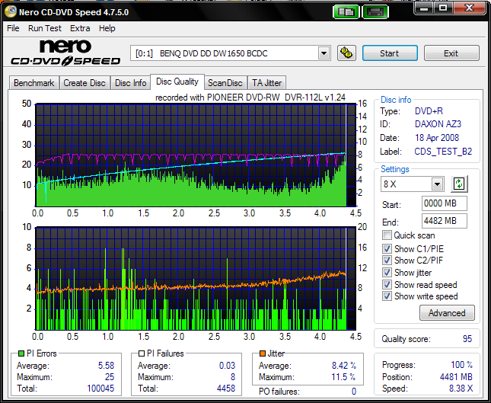Viewport: 491px width, 403px height.
Task: Click the disc label CDS_TEST_B2 text
Action: [443, 152]
